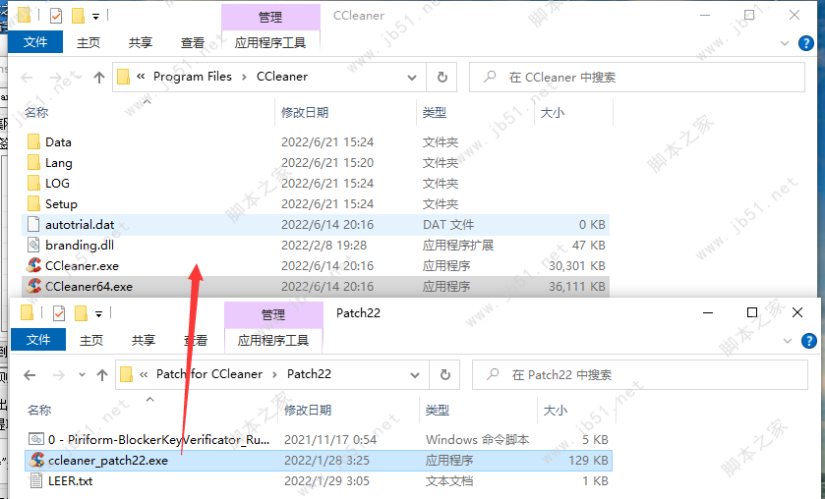The width and height of the screenshot is (825, 499).
Task: Open help in CCleaner window
Action: pos(805,43)
